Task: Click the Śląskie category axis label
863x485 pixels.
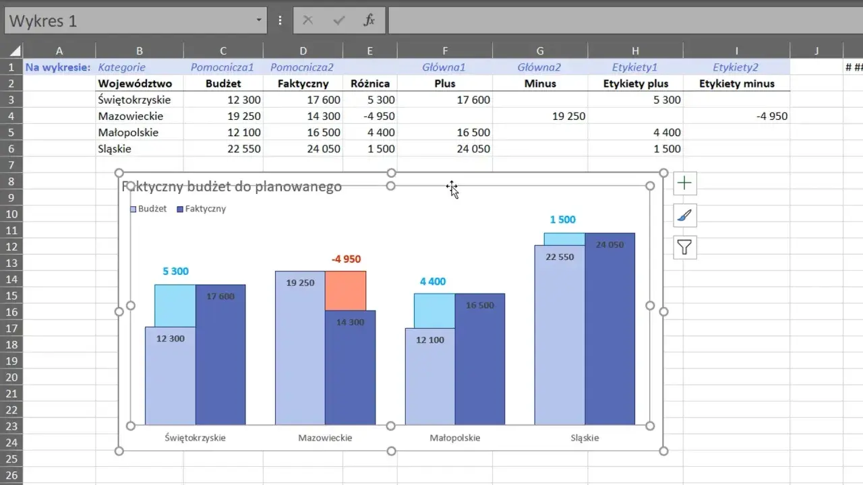Action: pyautogui.click(x=585, y=438)
